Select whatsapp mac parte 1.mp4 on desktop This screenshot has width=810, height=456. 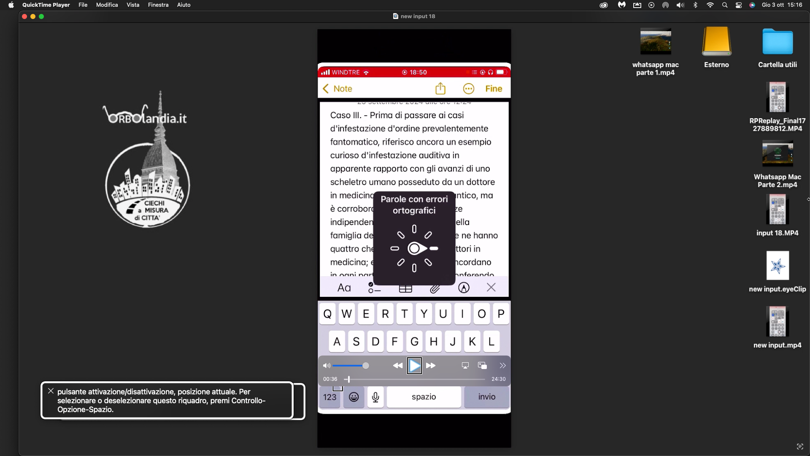pyautogui.click(x=656, y=52)
